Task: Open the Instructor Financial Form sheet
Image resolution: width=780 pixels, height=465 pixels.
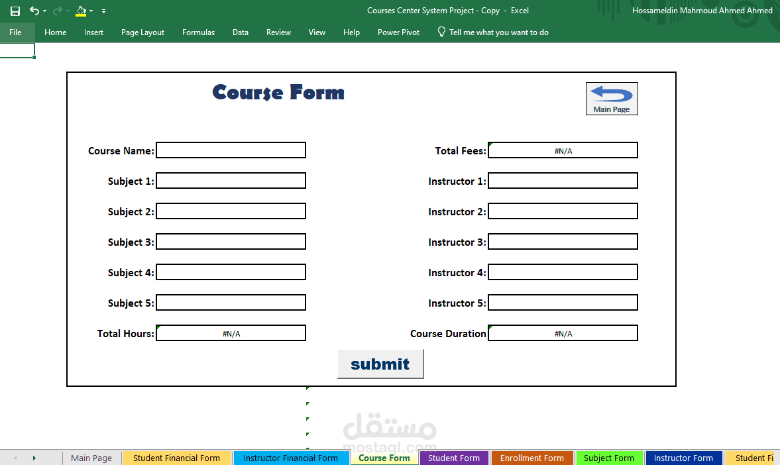Action: [290, 458]
